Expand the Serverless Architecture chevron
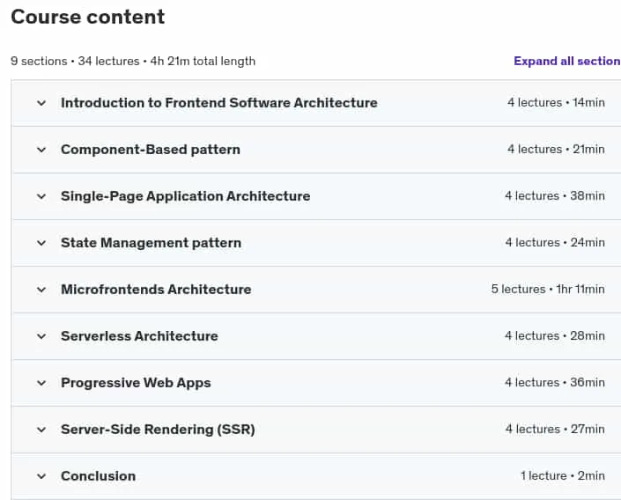621x500 pixels. [41, 336]
